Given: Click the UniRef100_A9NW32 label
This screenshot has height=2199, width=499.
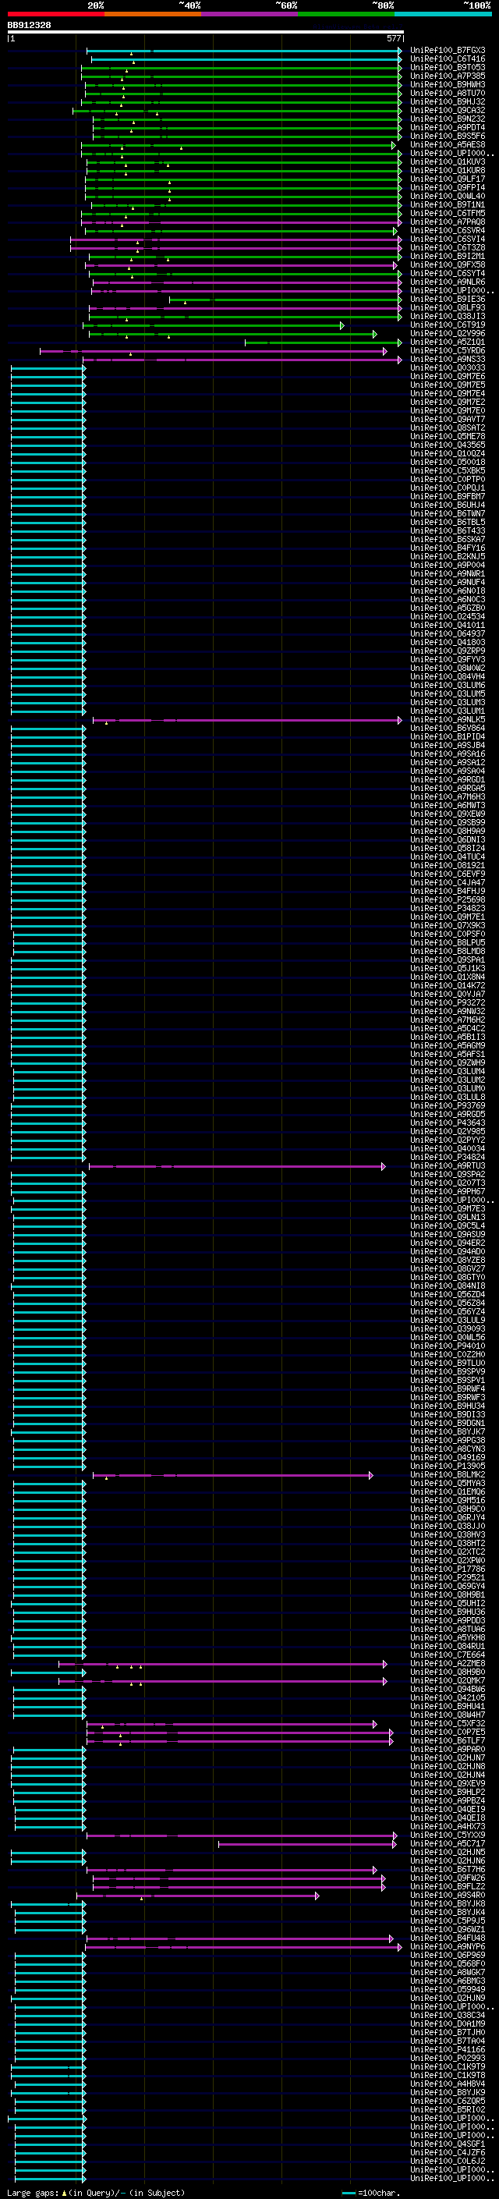Looking at the screenshot, I should point(448,1012).
